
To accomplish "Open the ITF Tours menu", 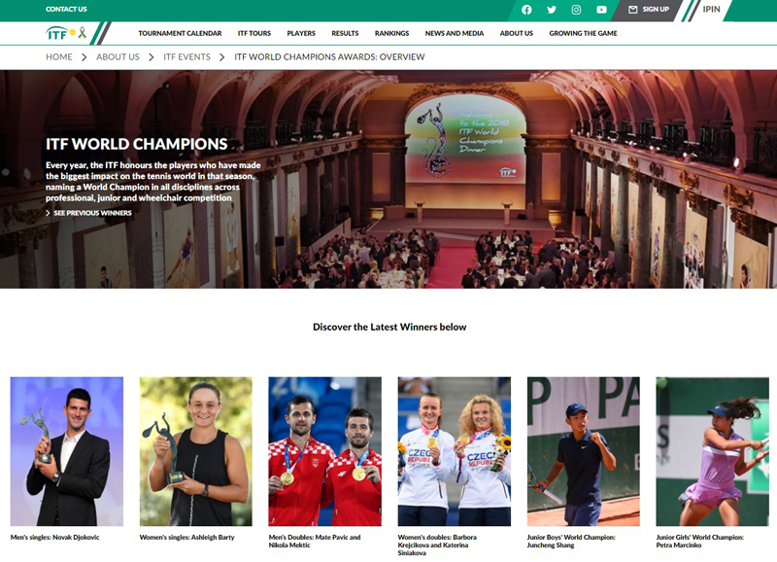I will click(254, 33).
